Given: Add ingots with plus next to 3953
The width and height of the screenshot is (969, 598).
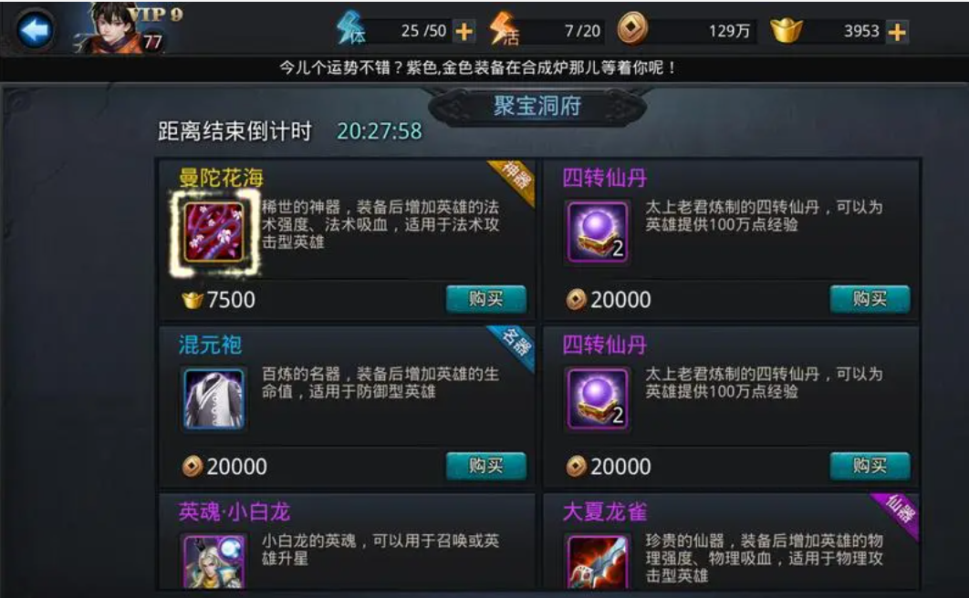Looking at the screenshot, I should point(897,32).
